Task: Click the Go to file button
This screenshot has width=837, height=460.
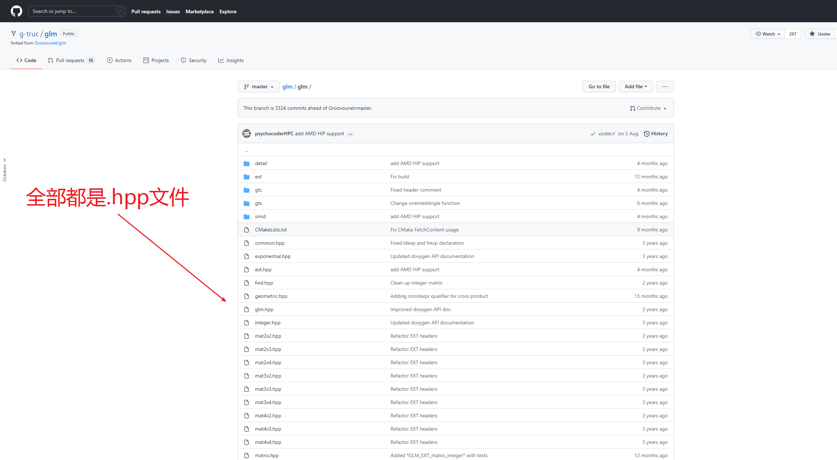Action: coord(599,86)
